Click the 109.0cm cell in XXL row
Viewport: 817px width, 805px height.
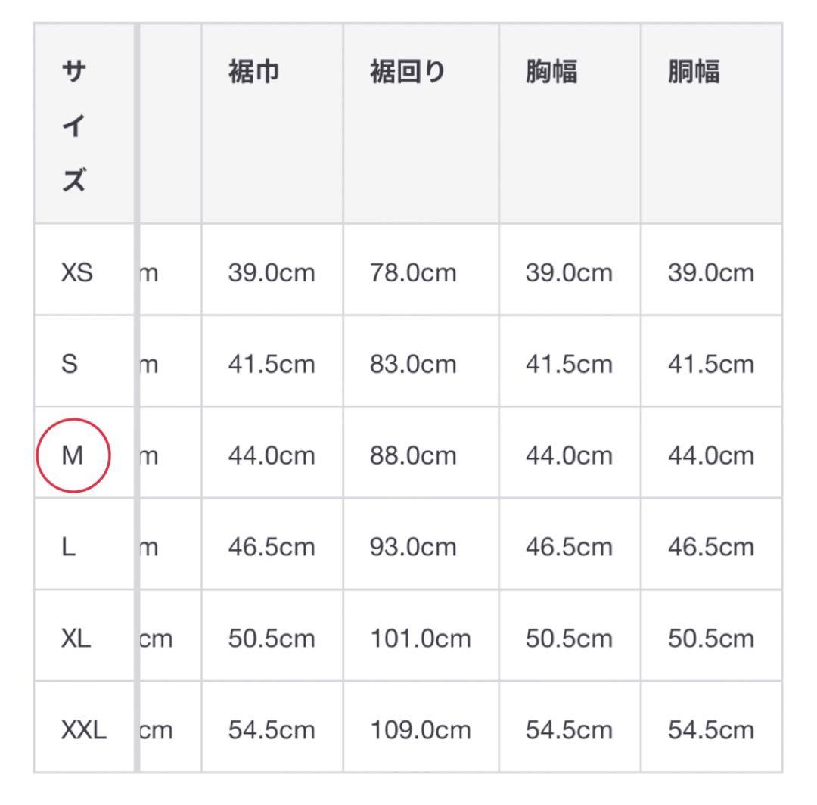(x=421, y=730)
